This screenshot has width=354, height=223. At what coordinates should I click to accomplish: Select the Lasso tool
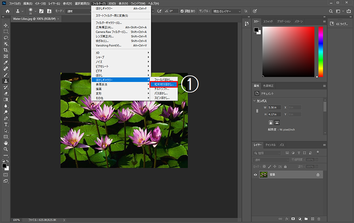6,38
